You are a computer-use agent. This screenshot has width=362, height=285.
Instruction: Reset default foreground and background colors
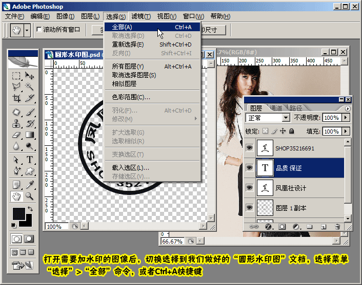tap(14, 225)
